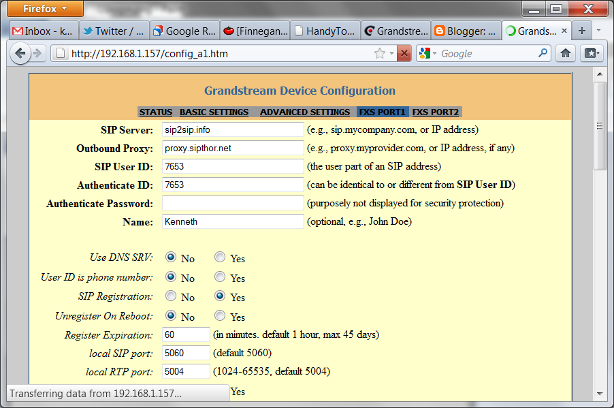The height and width of the screenshot is (408, 614).
Task: Open BASIC SETTINGS page link
Action: 214,112
